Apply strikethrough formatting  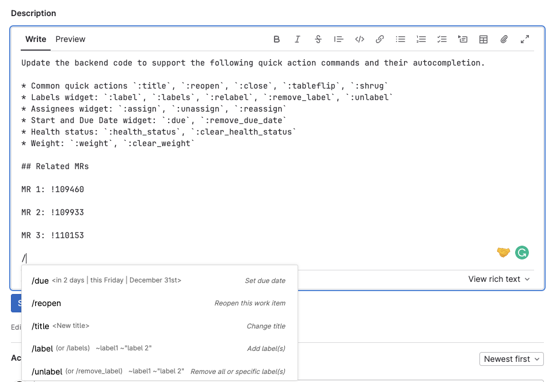tap(318, 39)
